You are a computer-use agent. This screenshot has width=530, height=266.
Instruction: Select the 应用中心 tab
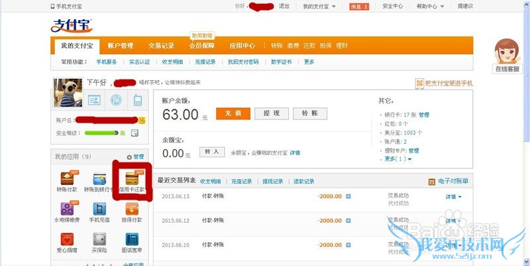click(242, 46)
